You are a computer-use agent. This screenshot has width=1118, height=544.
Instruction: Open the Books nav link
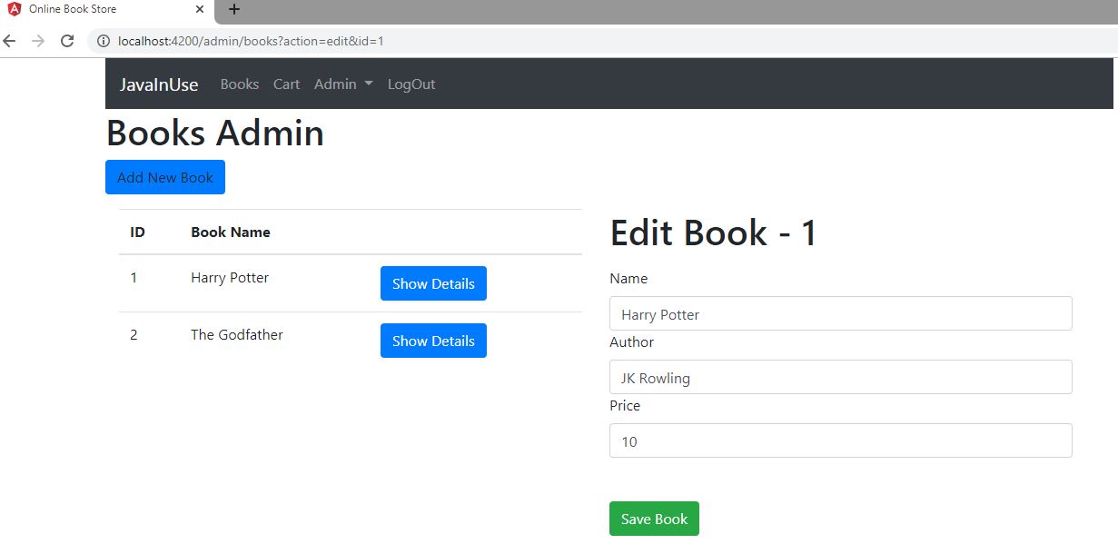(x=240, y=84)
